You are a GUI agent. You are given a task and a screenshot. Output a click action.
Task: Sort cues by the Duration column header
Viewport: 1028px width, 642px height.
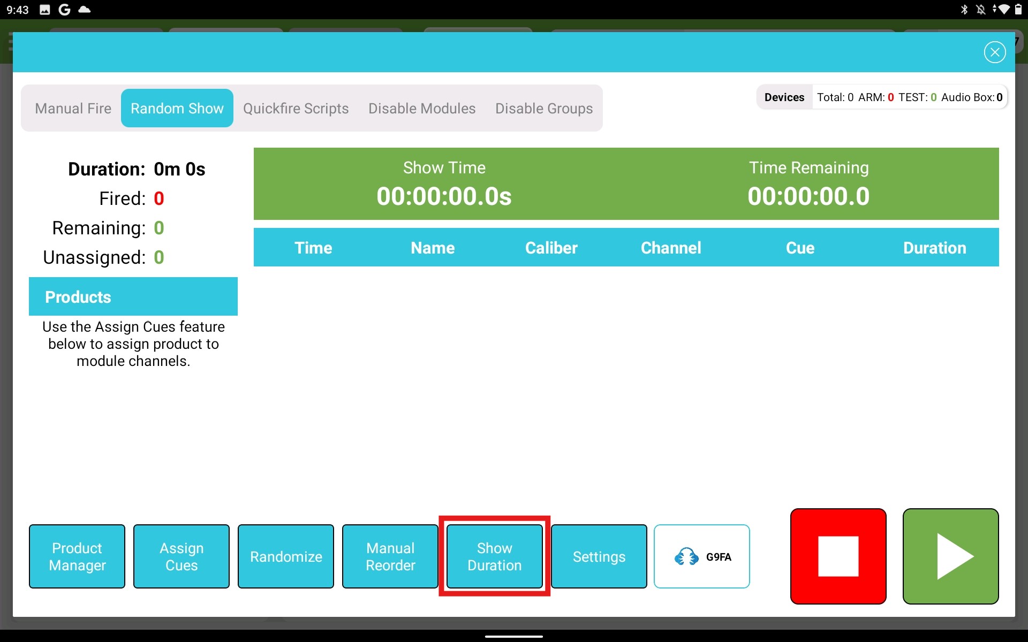[934, 248]
